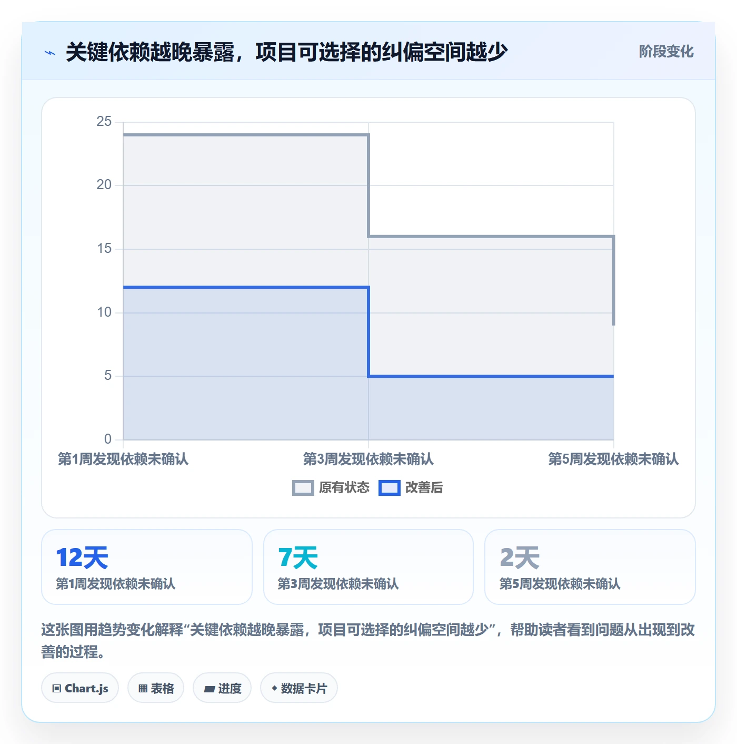Screen dimensions: 737x744
Task: Select the 12天 stat card
Action: 147,567
